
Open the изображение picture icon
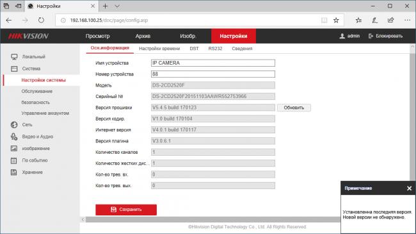(x=14, y=148)
